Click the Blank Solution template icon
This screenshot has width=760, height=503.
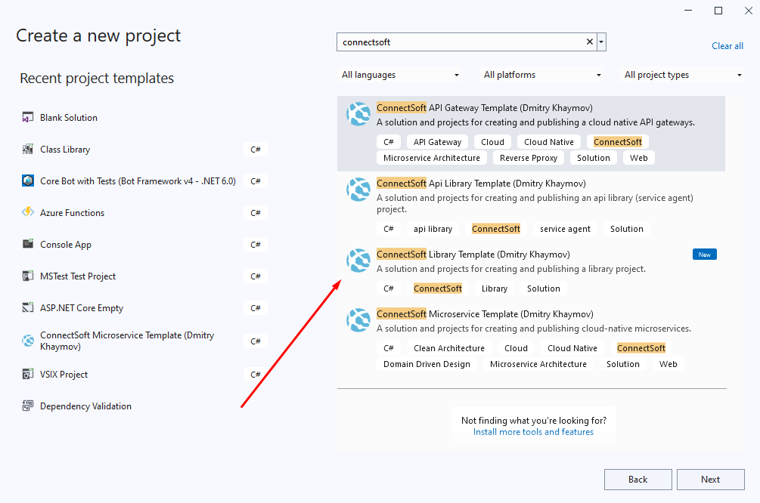[27, 117]
